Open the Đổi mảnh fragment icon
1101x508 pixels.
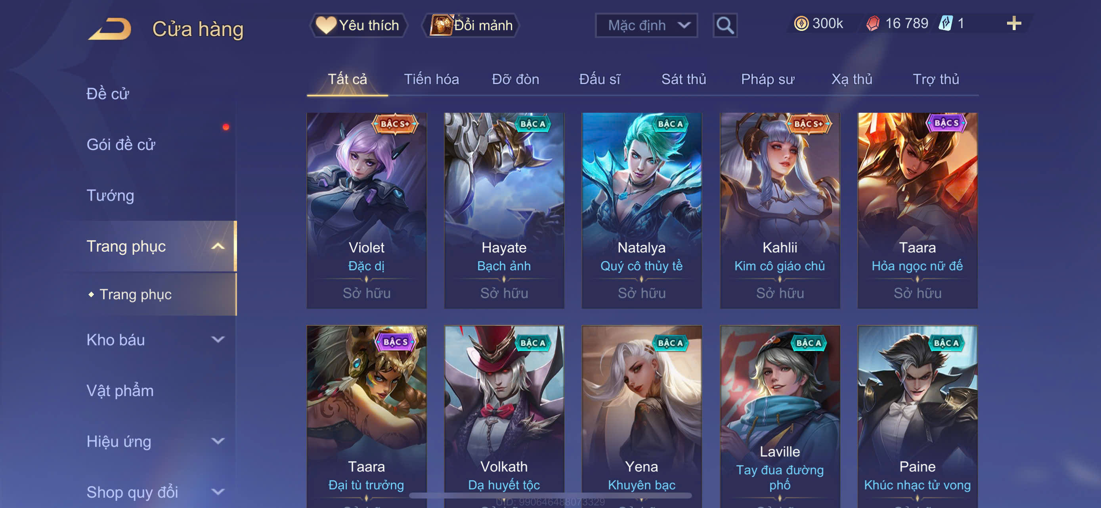coord(441,25)
